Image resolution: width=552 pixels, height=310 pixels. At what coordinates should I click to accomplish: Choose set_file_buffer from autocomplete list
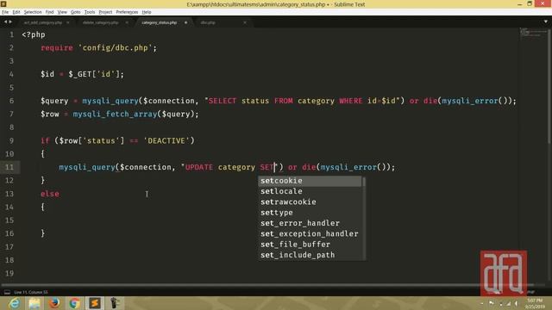(x=310, y=245)
